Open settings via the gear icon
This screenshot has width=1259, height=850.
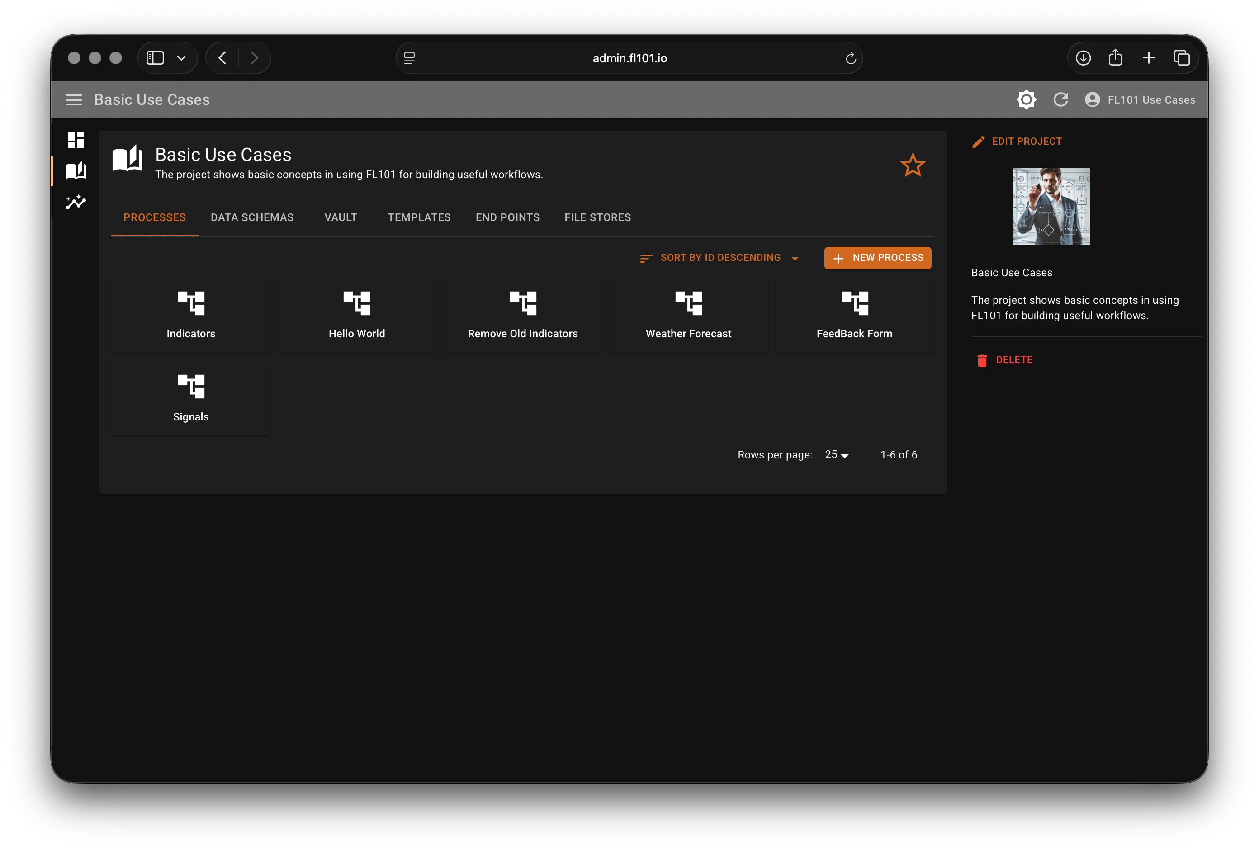click(1026, 99)
